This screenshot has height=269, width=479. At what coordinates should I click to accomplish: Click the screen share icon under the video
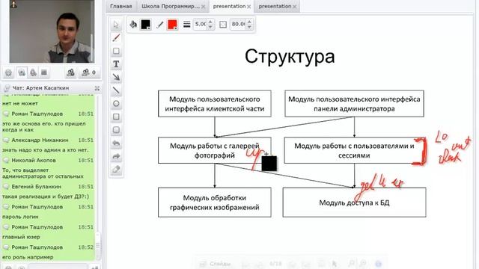(x=44, y=72)
